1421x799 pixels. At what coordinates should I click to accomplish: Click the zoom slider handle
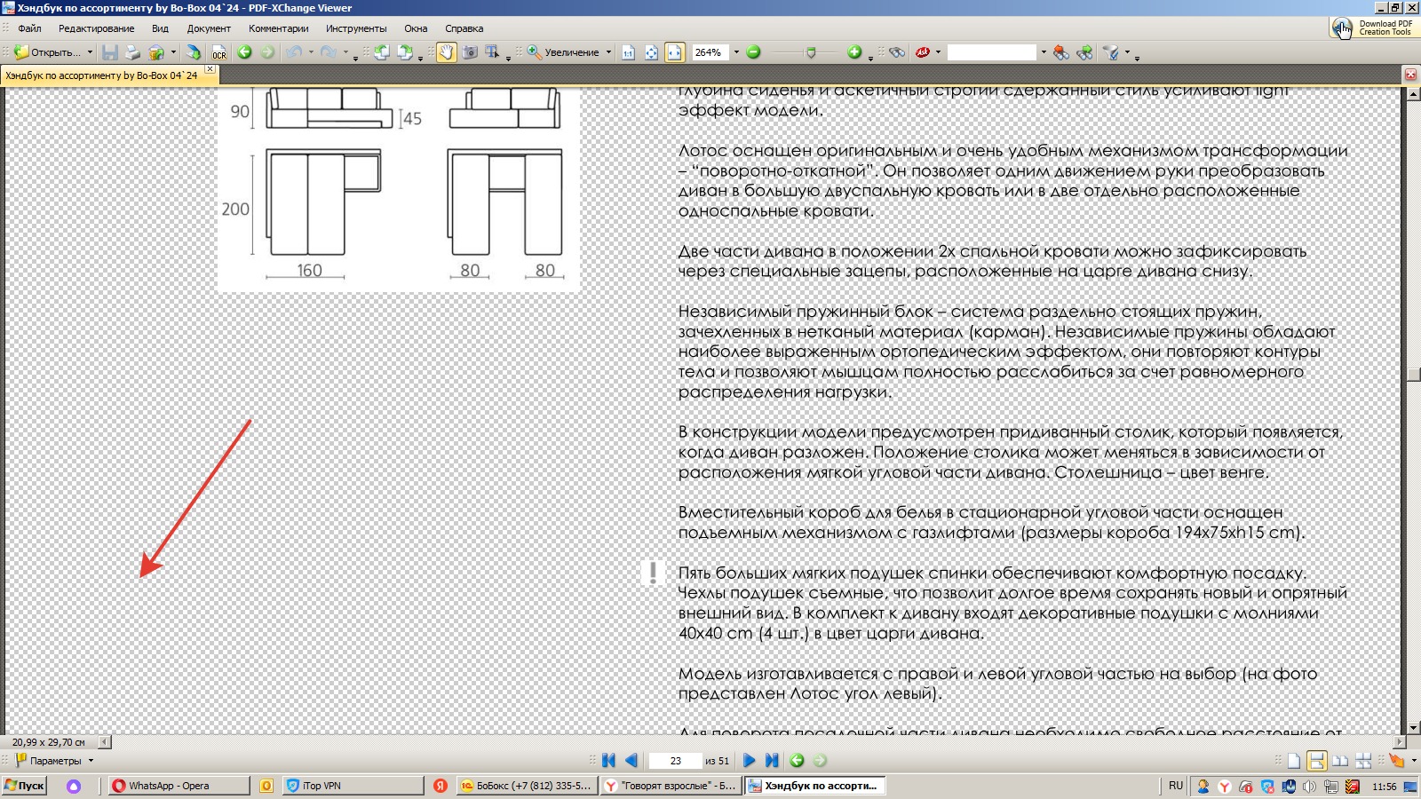[811, 53]
